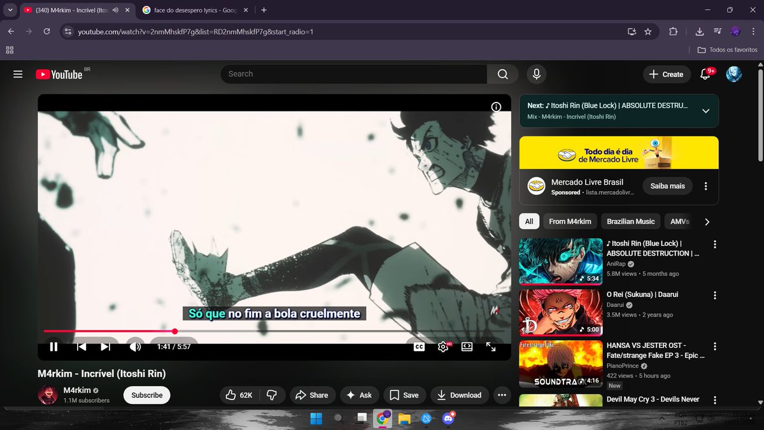Image resolution: width=764 pixels, height=430 pixels.
Task: Click Saiba mais on Mercado Livre ad
Action: pos(668,186)
